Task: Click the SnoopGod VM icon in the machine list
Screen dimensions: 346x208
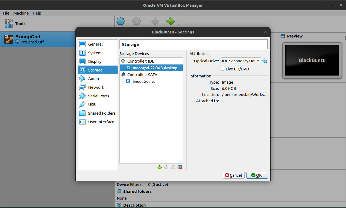Action: point(9,39)
